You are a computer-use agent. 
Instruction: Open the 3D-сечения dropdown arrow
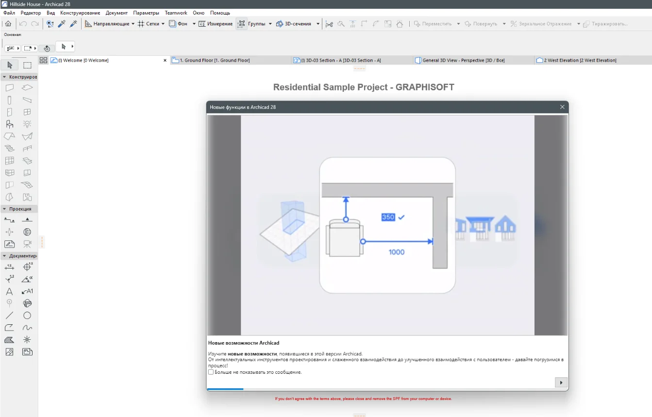(318, 23)
